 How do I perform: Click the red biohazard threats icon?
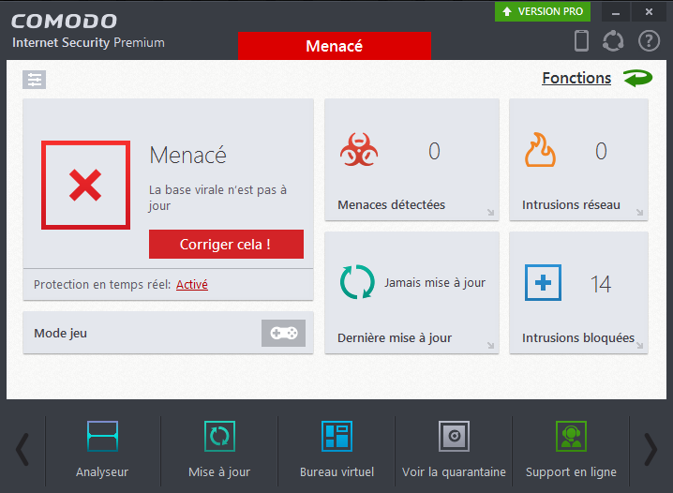359,150
